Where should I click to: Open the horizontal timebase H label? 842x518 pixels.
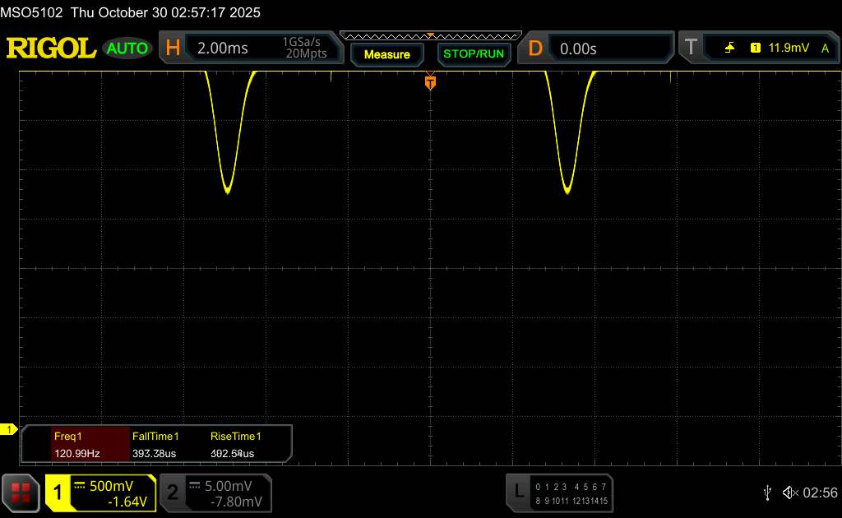[173, 49]
